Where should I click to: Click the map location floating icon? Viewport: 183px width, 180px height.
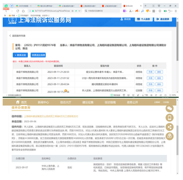170,136
